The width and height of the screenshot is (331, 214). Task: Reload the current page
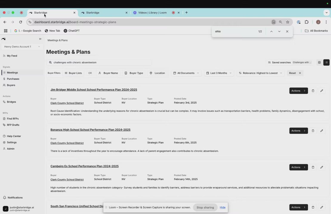click(x=21, y=22)
